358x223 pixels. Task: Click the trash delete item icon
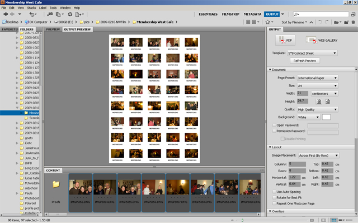pos(353,22)
